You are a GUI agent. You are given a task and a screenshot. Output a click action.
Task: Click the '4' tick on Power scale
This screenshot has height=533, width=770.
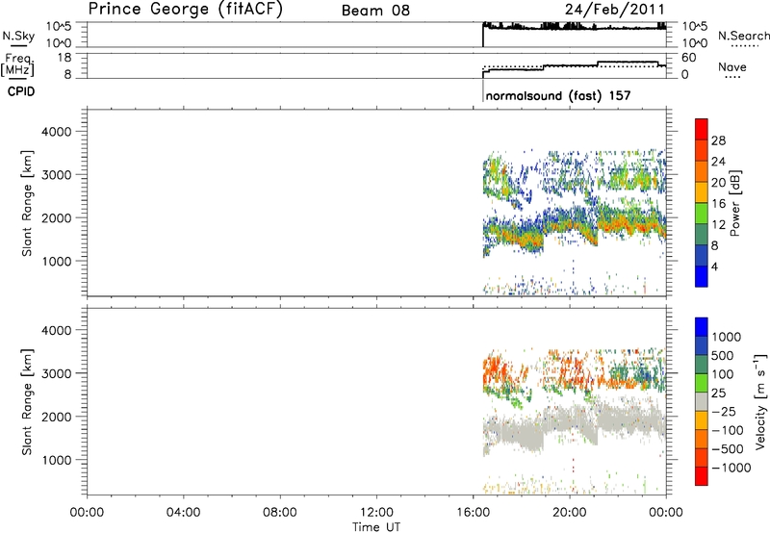tap(714, 266)
